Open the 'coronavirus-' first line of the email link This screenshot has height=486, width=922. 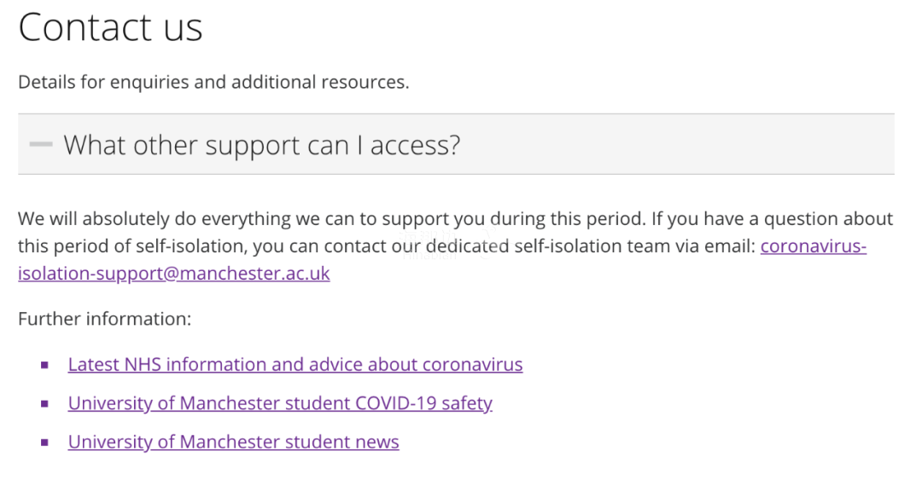814,246
